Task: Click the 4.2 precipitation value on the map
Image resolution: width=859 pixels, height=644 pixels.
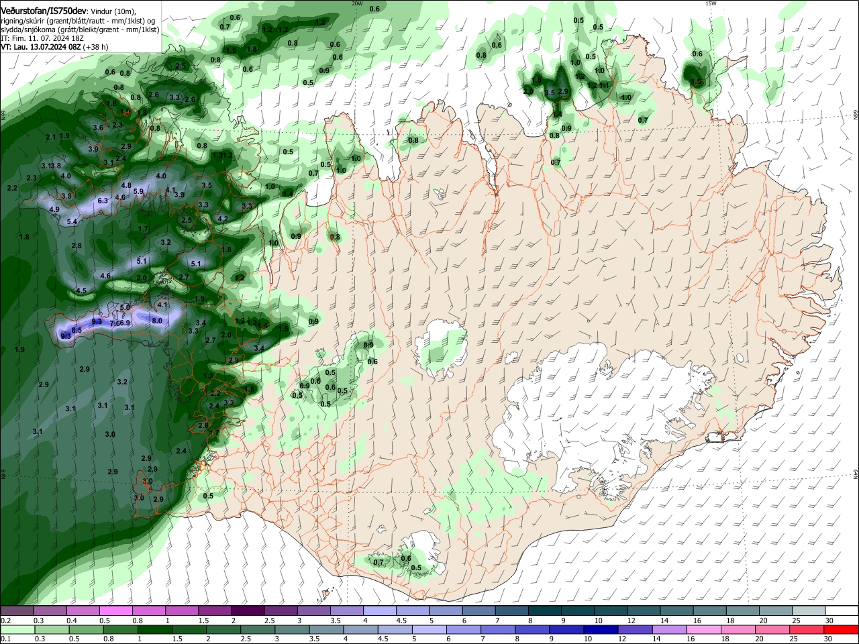Action: point(223,219)
